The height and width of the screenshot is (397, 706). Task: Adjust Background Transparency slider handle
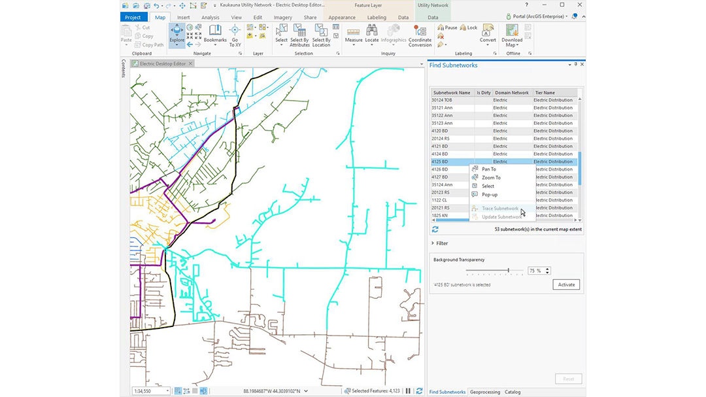pyautogui.click(x=509, y=270)
